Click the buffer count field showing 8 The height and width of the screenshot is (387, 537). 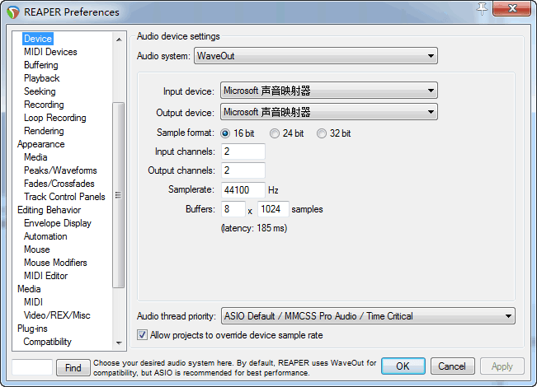point(233,209)
